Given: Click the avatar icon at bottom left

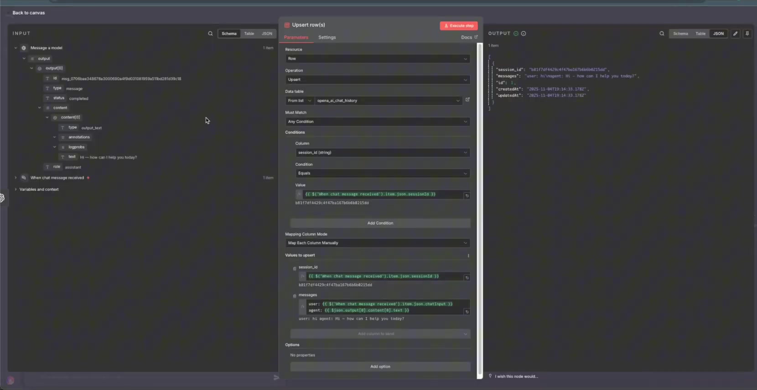Looking at the screenshot, I should 10,380.
